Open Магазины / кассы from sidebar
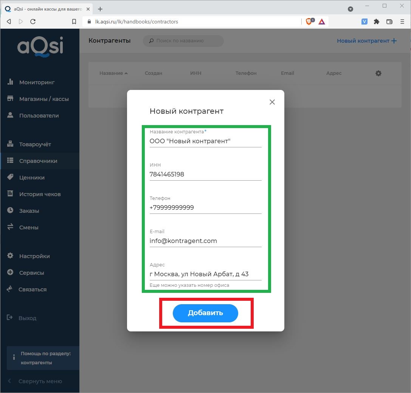411x393 pixels. pyautogui.click(x=44, y=99)
